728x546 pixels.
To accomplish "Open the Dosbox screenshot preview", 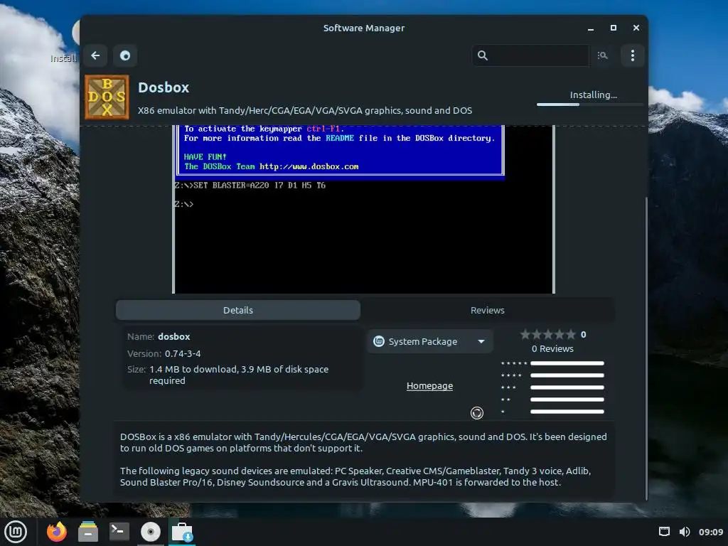I will point(363,209).
